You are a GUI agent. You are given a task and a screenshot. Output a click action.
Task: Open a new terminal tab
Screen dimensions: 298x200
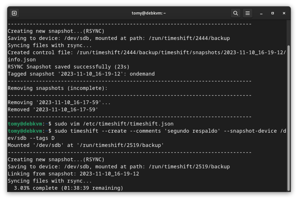click(x=14, y=13)
